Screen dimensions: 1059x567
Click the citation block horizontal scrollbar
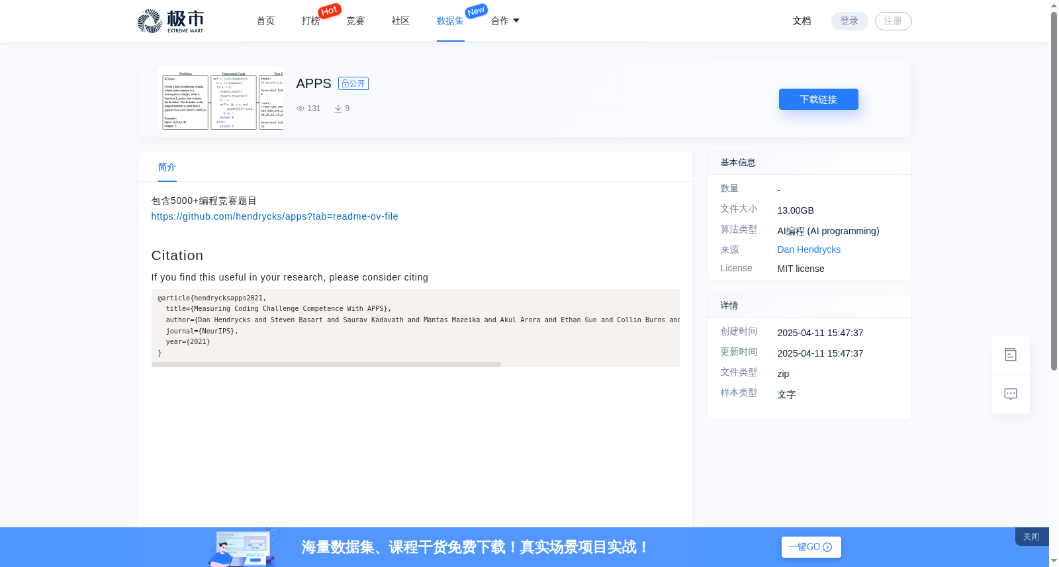pos(326,365)
